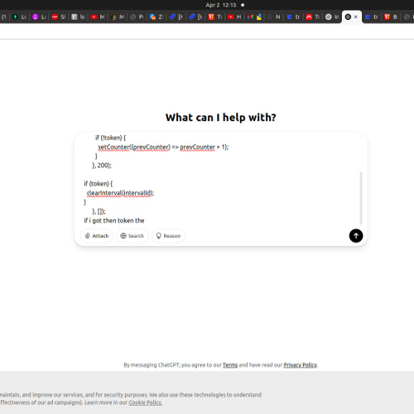Switch to the tab labeled N

(274, 17)
